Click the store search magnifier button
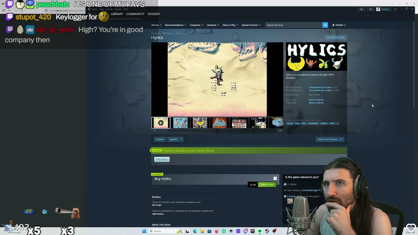The width and height of the screenshot is (418, 235). [325, 25]
